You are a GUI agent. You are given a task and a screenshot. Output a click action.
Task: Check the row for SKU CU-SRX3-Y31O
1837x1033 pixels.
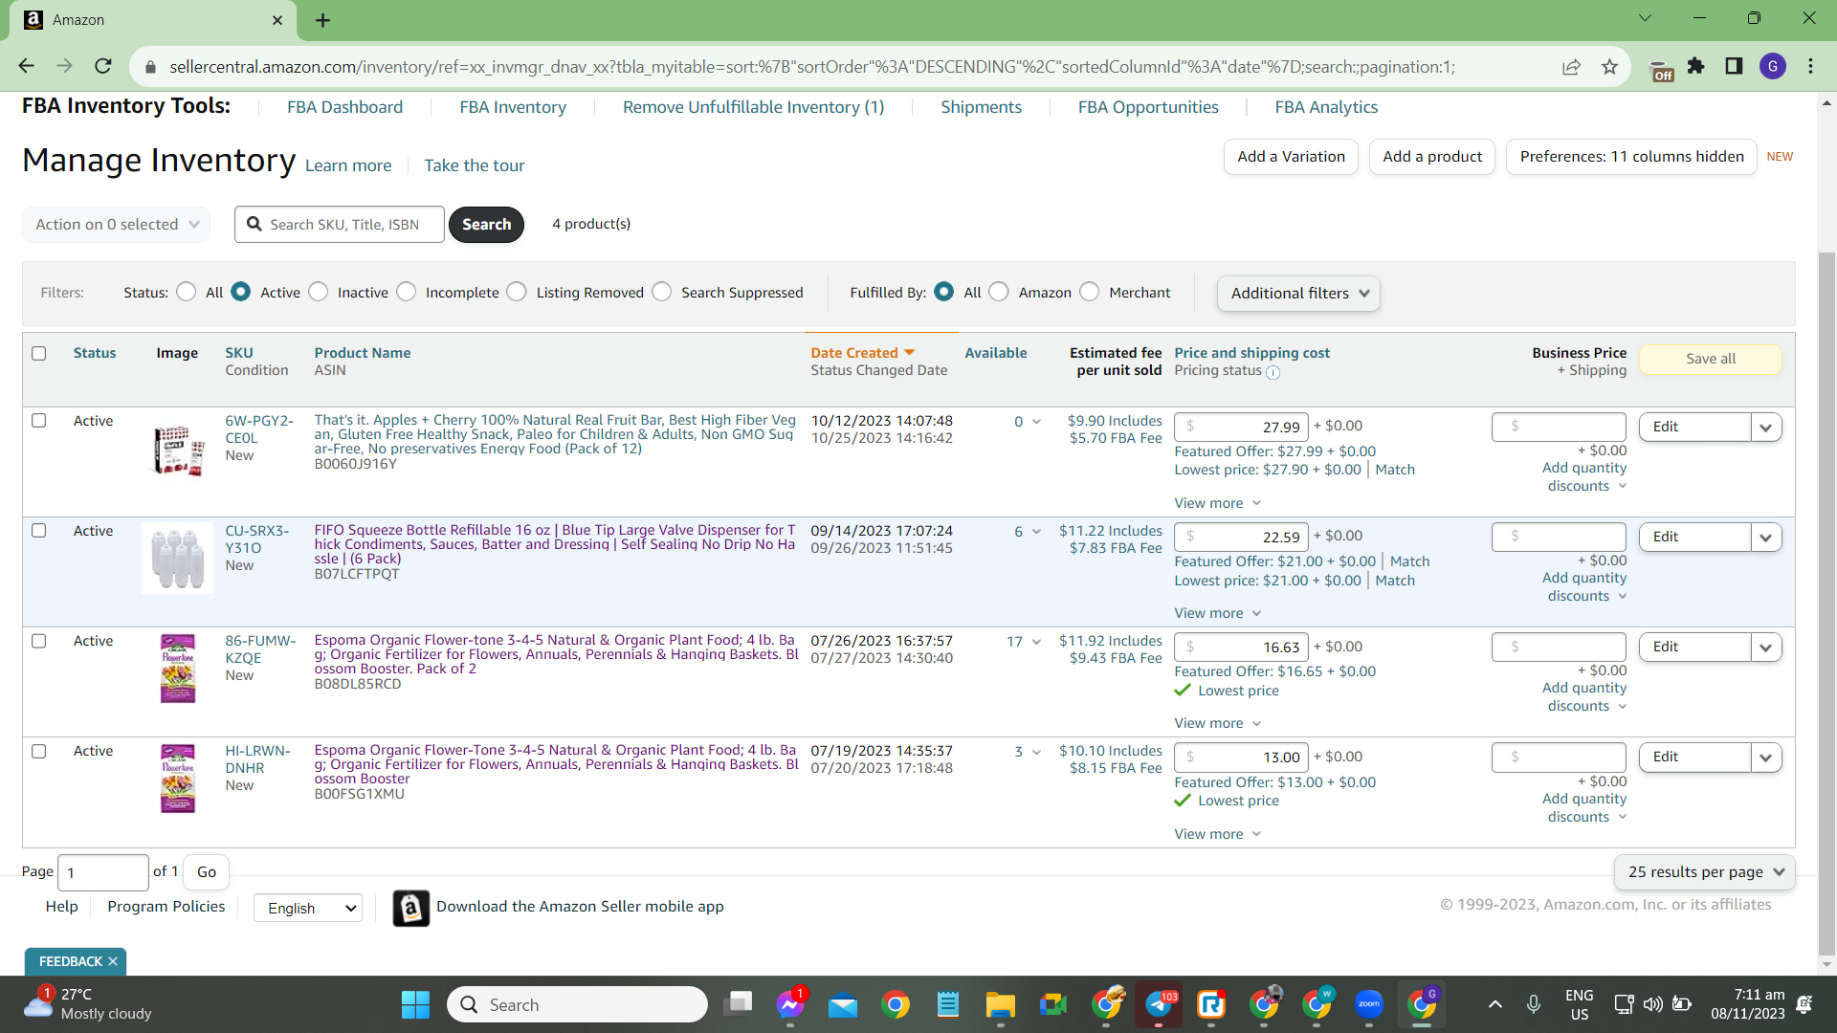(x=39, y=531)
